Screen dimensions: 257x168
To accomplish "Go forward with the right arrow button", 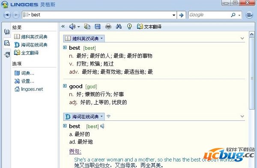I will (x=16, y=15).
